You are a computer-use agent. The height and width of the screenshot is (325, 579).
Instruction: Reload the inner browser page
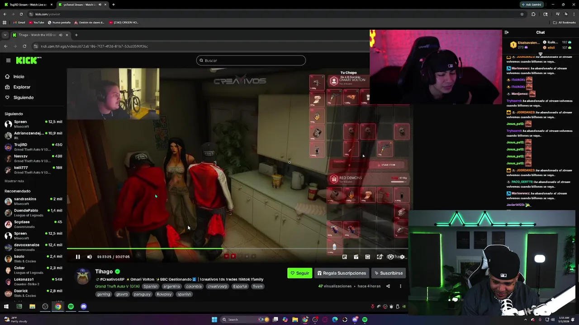pos(24,46)
